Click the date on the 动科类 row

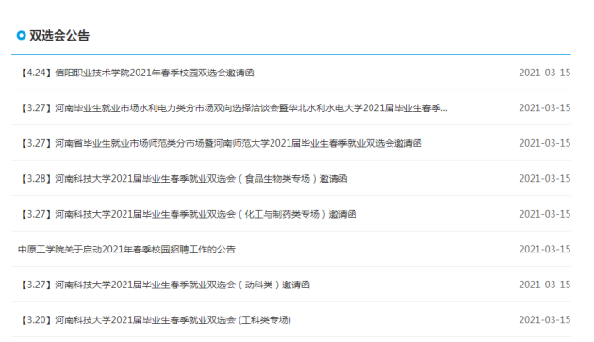coord(545,285)
